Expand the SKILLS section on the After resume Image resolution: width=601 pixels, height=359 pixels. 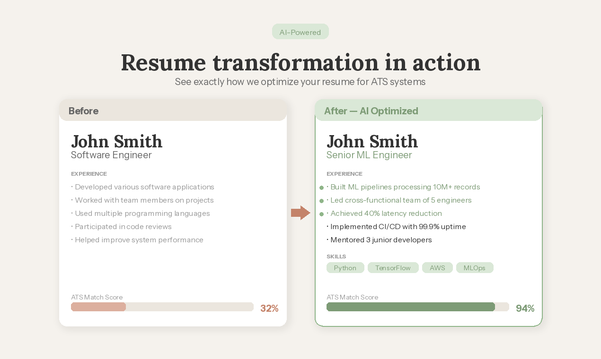(x=336, y=256)
